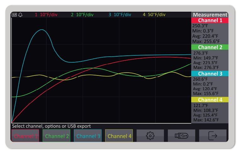
Task: Click the yellow Channel 4 measurement header
Action: 210,100
